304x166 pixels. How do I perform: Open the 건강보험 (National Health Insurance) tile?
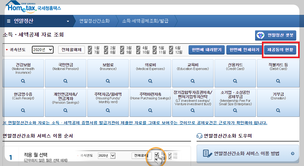[23, 73]
